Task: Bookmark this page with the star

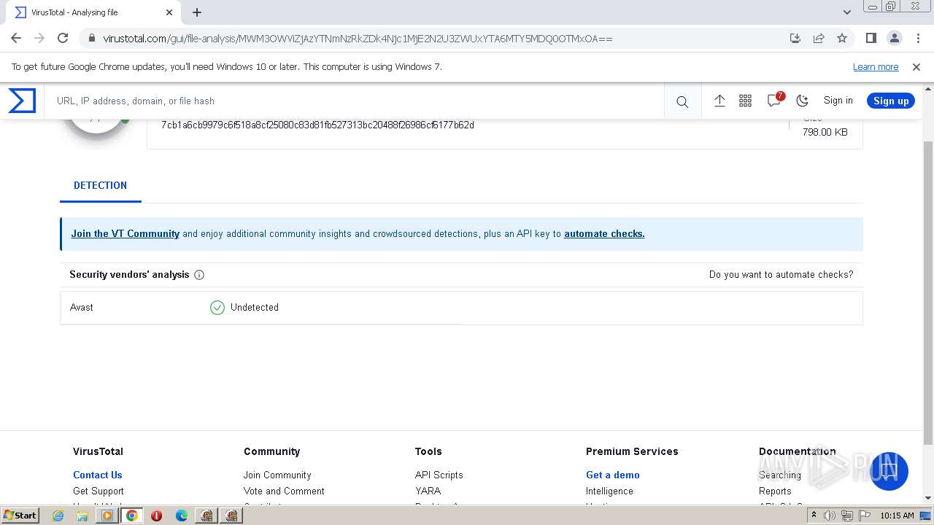Action: pyautogui.click(x=842, y=38)
